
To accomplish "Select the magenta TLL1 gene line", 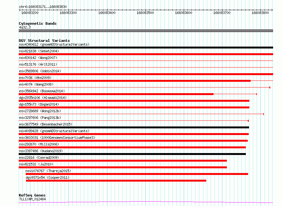I will pyautogui.click(x=146, y=202).
